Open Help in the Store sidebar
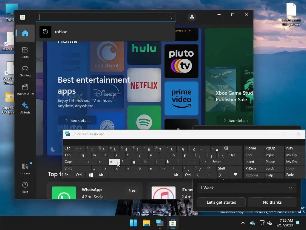Viewport: 306px width, 230px height. [x=25, y=187]
